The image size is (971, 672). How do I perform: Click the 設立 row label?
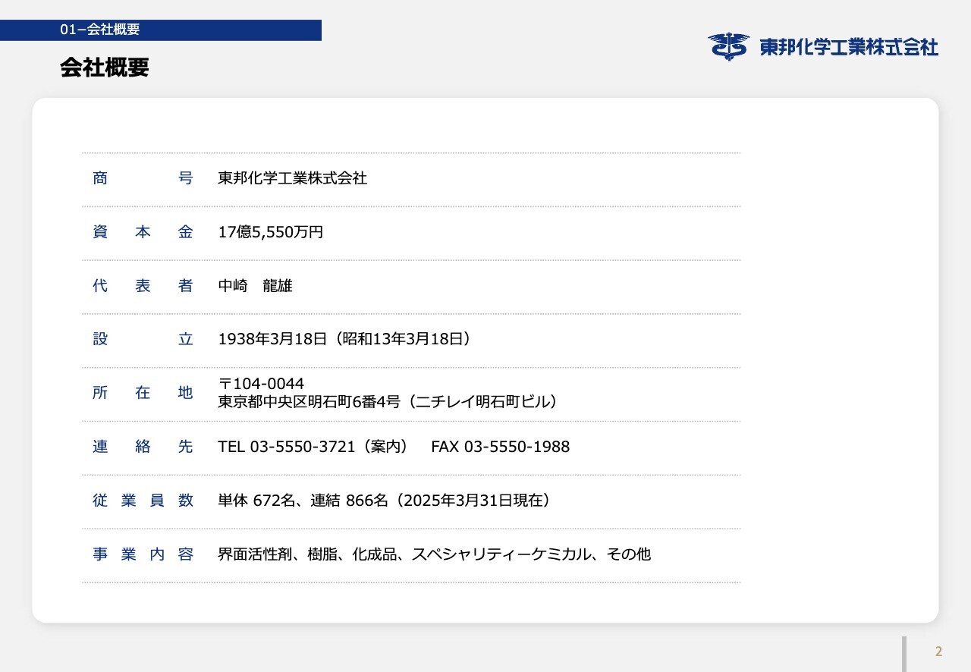[143, 339]
